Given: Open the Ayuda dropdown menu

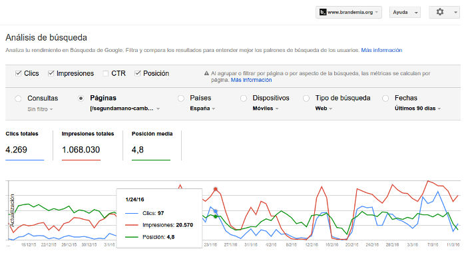Looking at the screenshot, I should click(x=405, y=12).
